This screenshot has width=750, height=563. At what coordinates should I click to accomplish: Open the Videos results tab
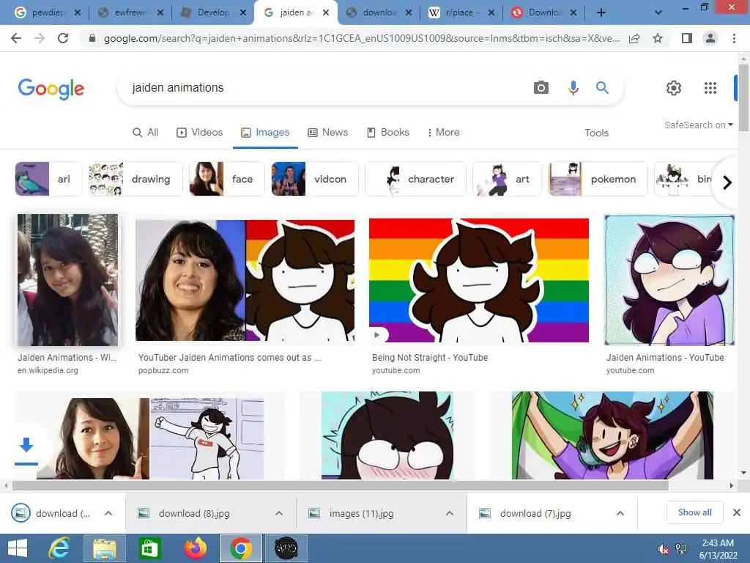(199, 132)
